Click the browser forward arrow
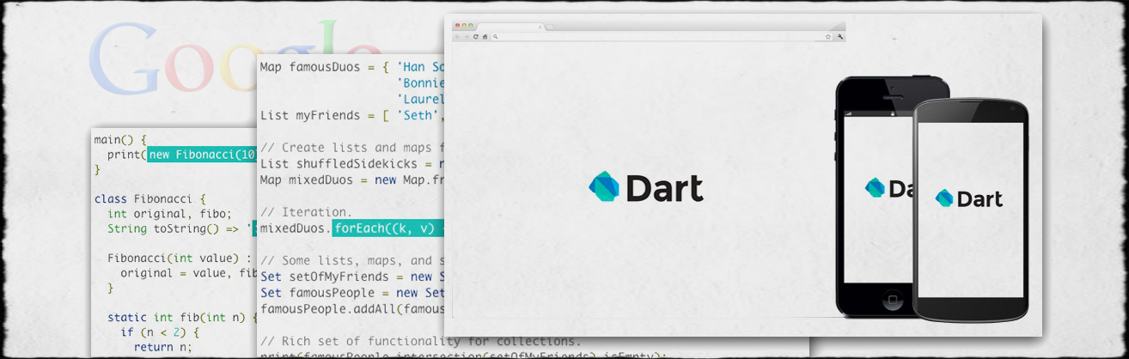 466,37
